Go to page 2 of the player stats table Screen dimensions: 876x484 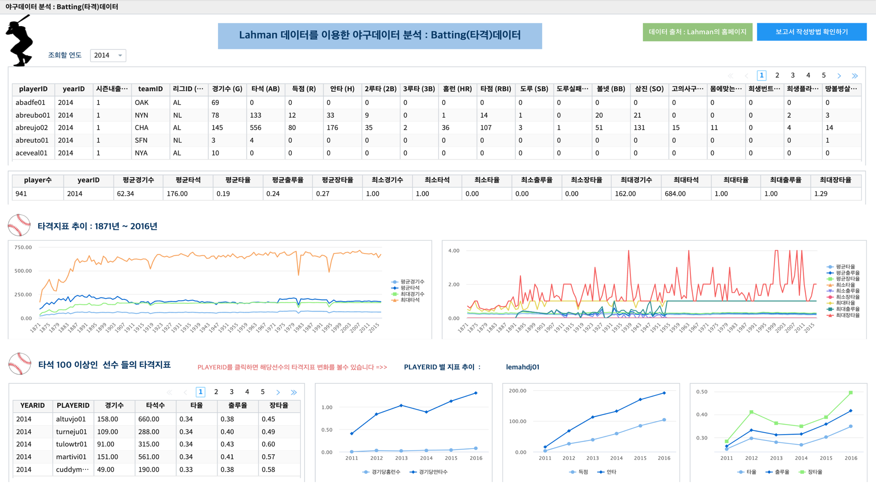(x=216, y=392)
